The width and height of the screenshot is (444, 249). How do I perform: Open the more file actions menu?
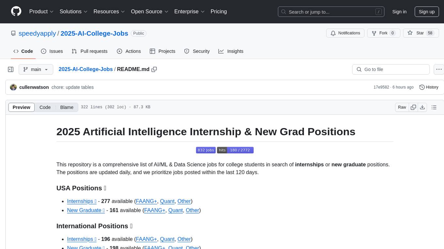tap(439, 69)
